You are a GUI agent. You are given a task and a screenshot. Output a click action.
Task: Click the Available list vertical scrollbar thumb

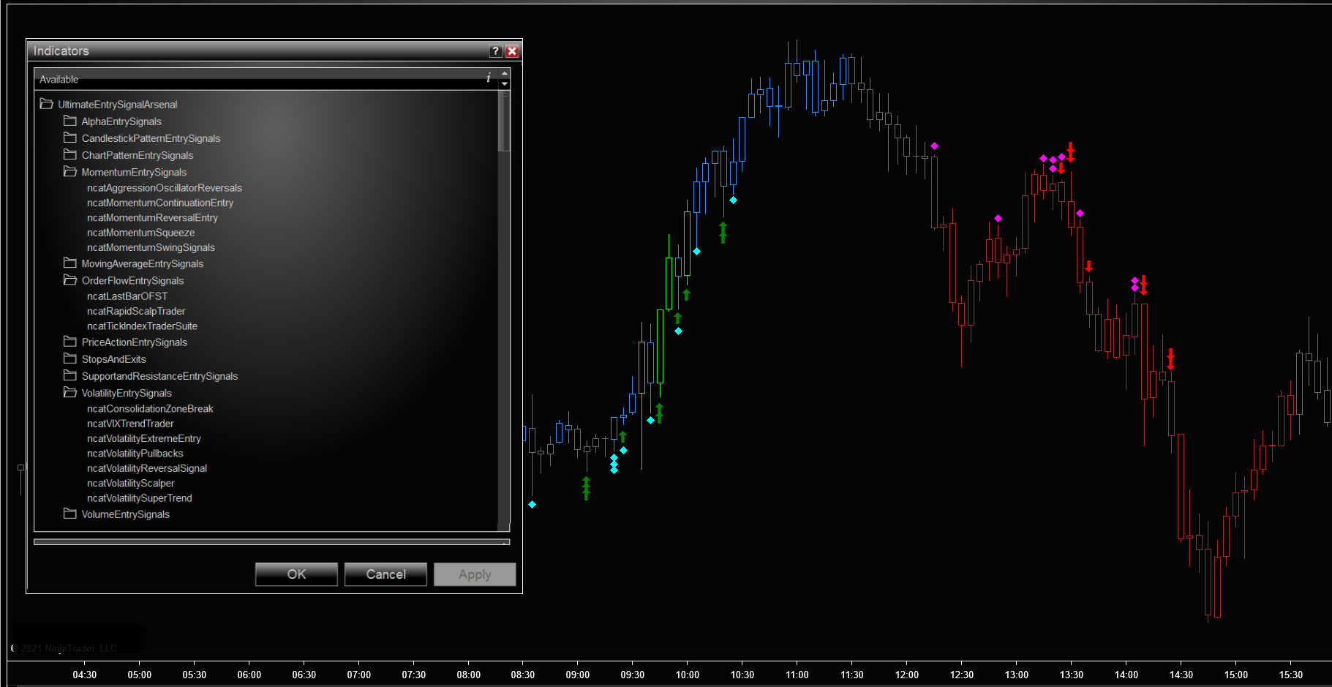pos(504,121)
